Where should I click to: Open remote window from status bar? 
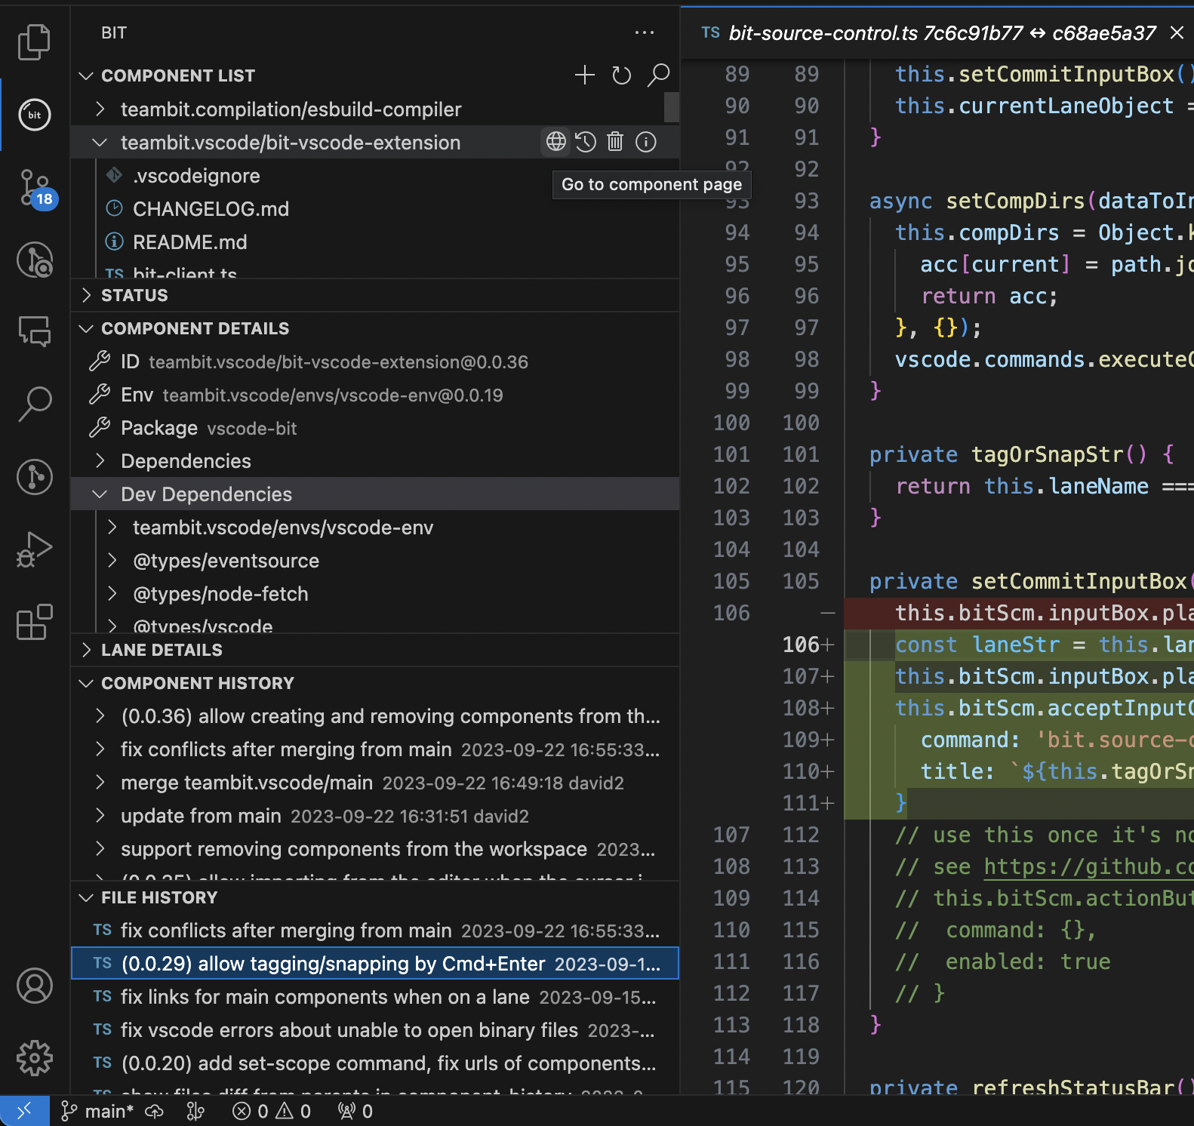24,1111
